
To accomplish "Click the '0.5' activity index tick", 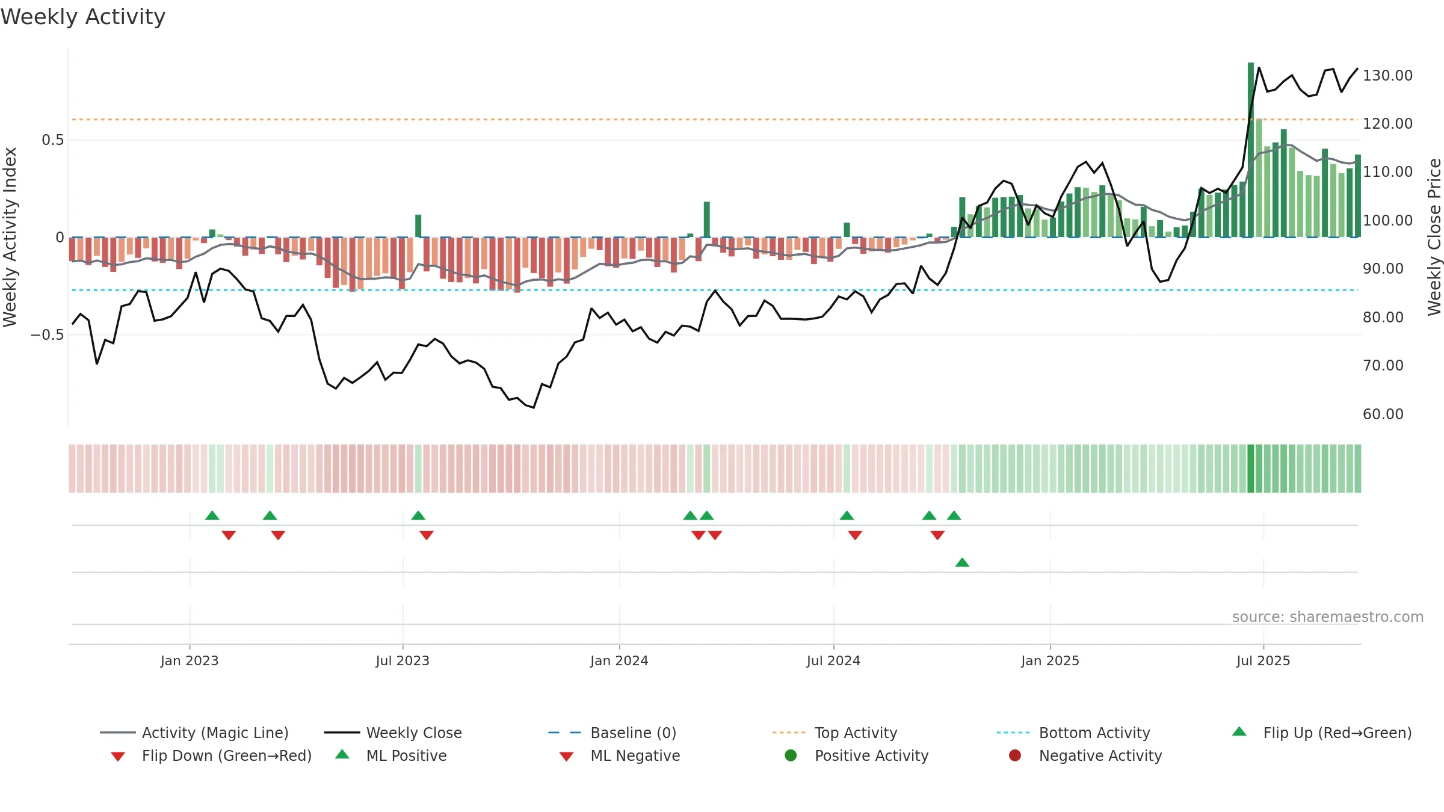I will pos(52,140).
